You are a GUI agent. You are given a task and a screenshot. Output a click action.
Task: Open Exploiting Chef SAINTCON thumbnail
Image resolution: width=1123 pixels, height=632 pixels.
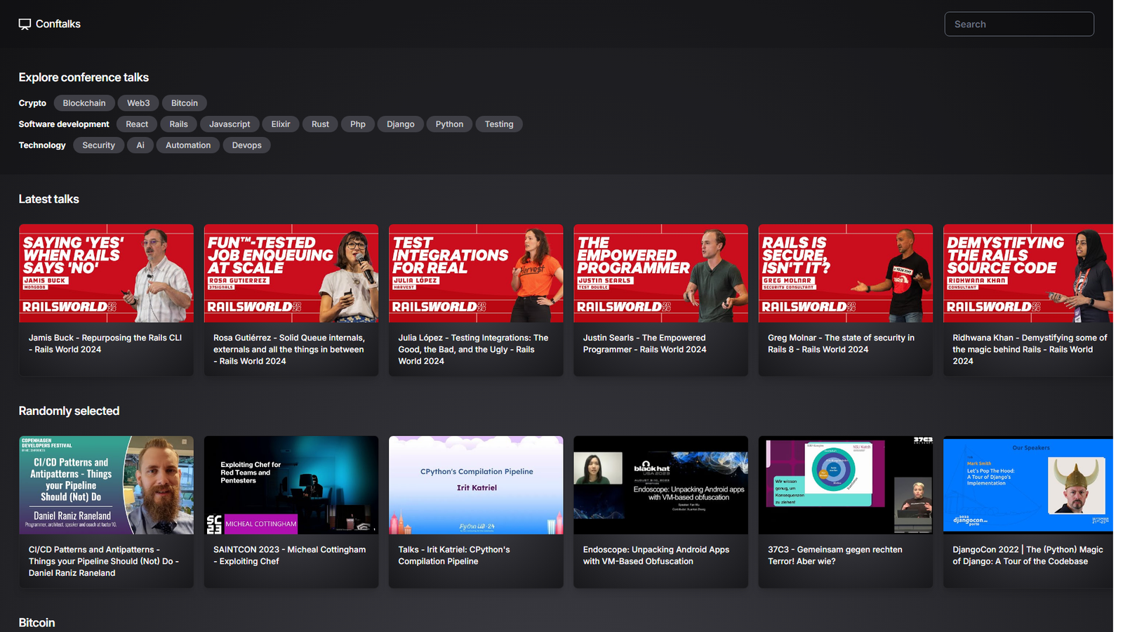pos(291,485)
